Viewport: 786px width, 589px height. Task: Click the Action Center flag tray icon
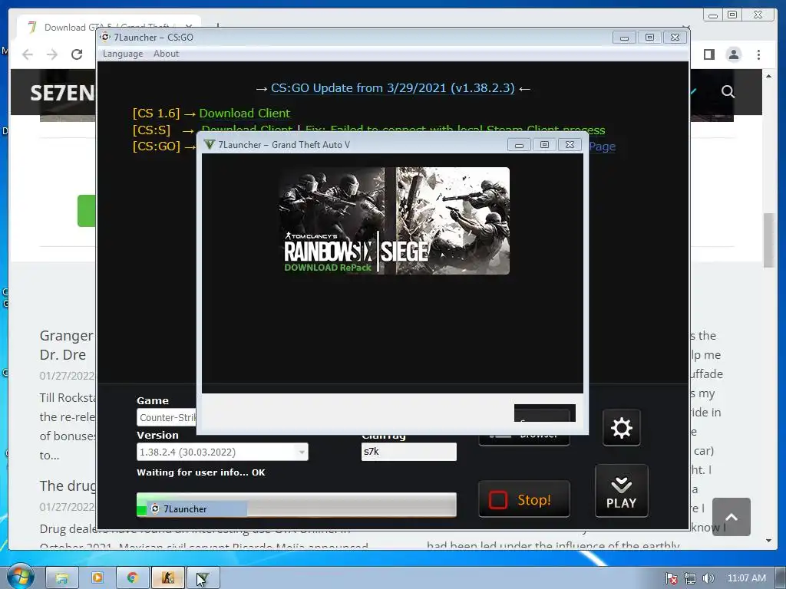[672, 578]
